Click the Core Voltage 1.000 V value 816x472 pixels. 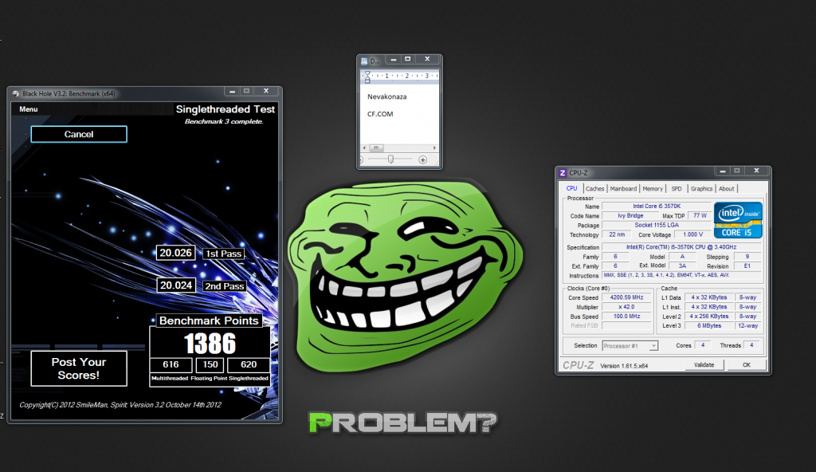[x=692, y=234]
